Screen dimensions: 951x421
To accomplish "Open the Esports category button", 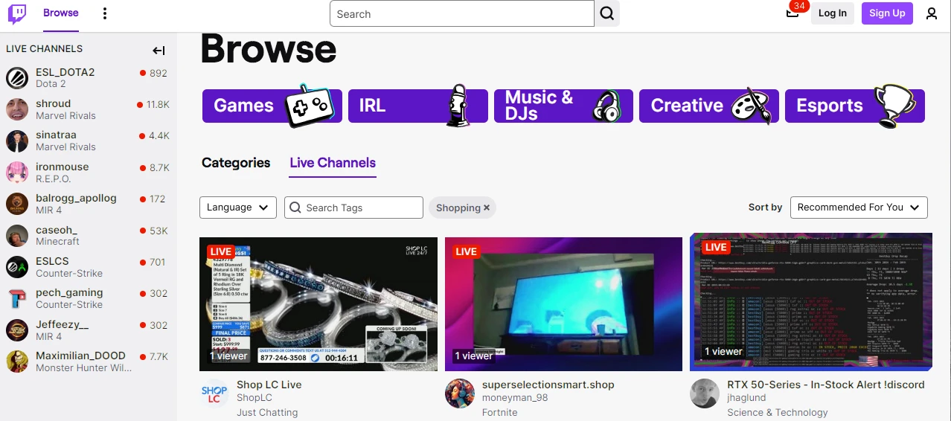I will pyautogui.click(x=855, y=106).
